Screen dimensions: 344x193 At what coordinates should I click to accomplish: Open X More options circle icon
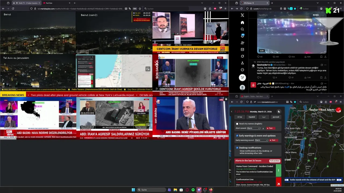coord(242,70)
